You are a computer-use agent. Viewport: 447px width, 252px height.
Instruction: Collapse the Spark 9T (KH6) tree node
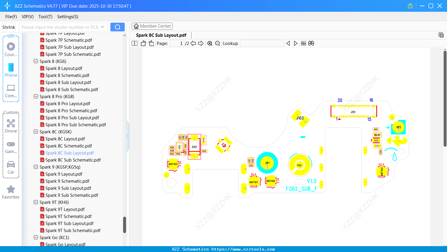(36, 202)
